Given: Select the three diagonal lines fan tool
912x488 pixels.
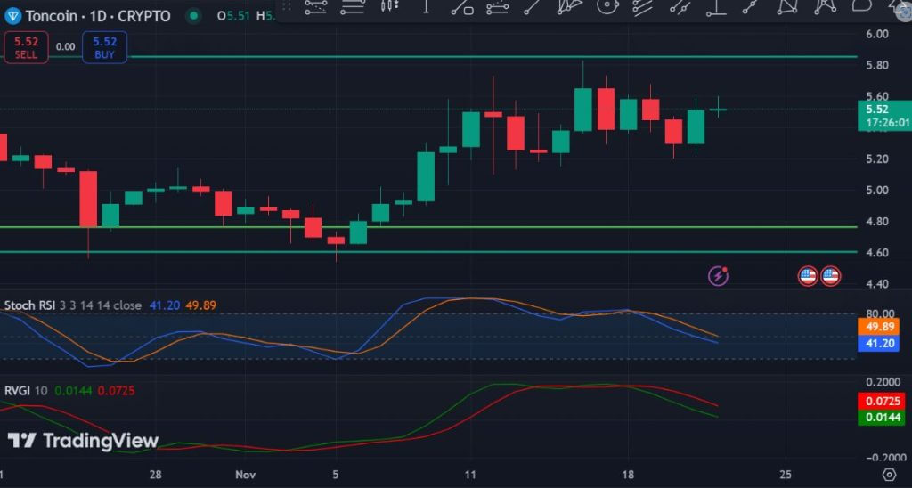Looking at the screenshot, I should point(642,6).
